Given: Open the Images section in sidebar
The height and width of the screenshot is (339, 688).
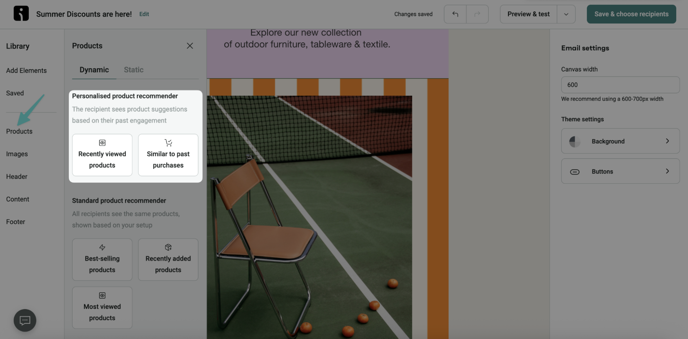Looking at the screenshot, I should click(17, 153).
